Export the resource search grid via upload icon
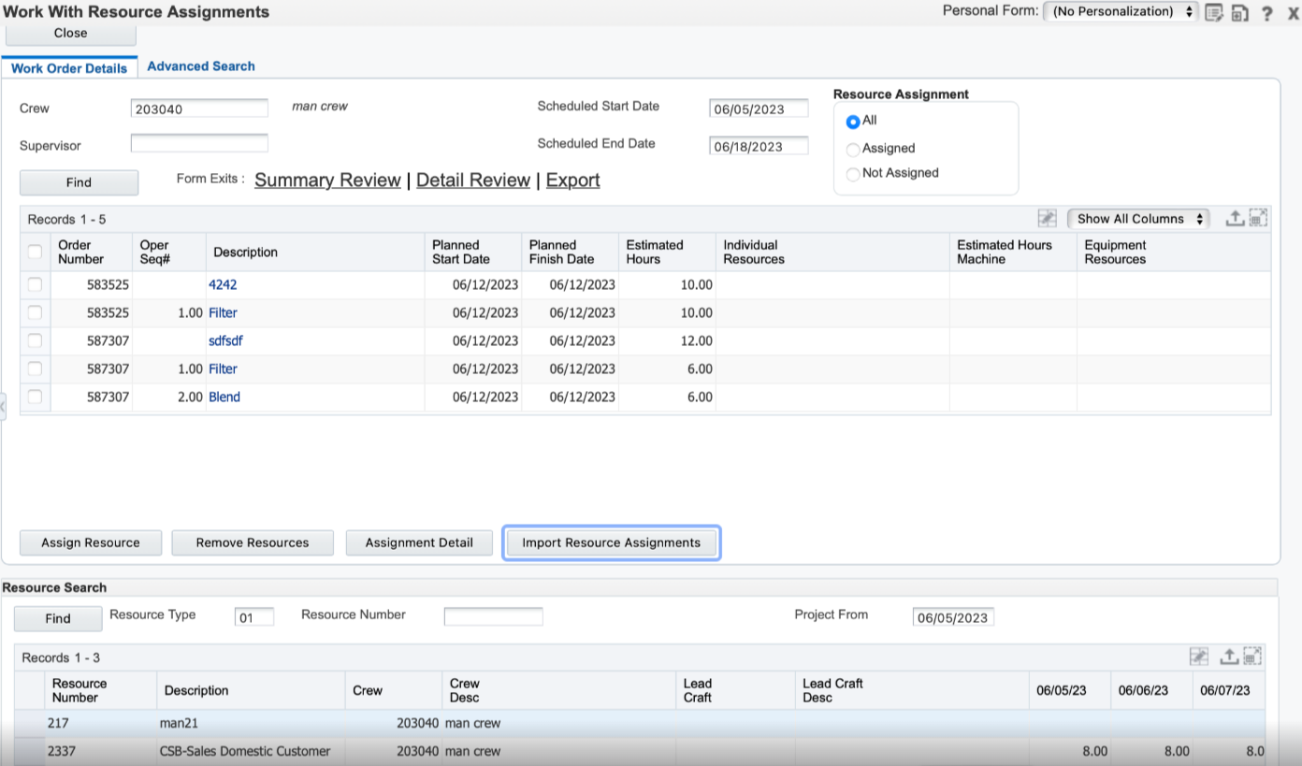Image resolution: width=1302 pixels, height=766 pixels. [x=1229, y=657]
